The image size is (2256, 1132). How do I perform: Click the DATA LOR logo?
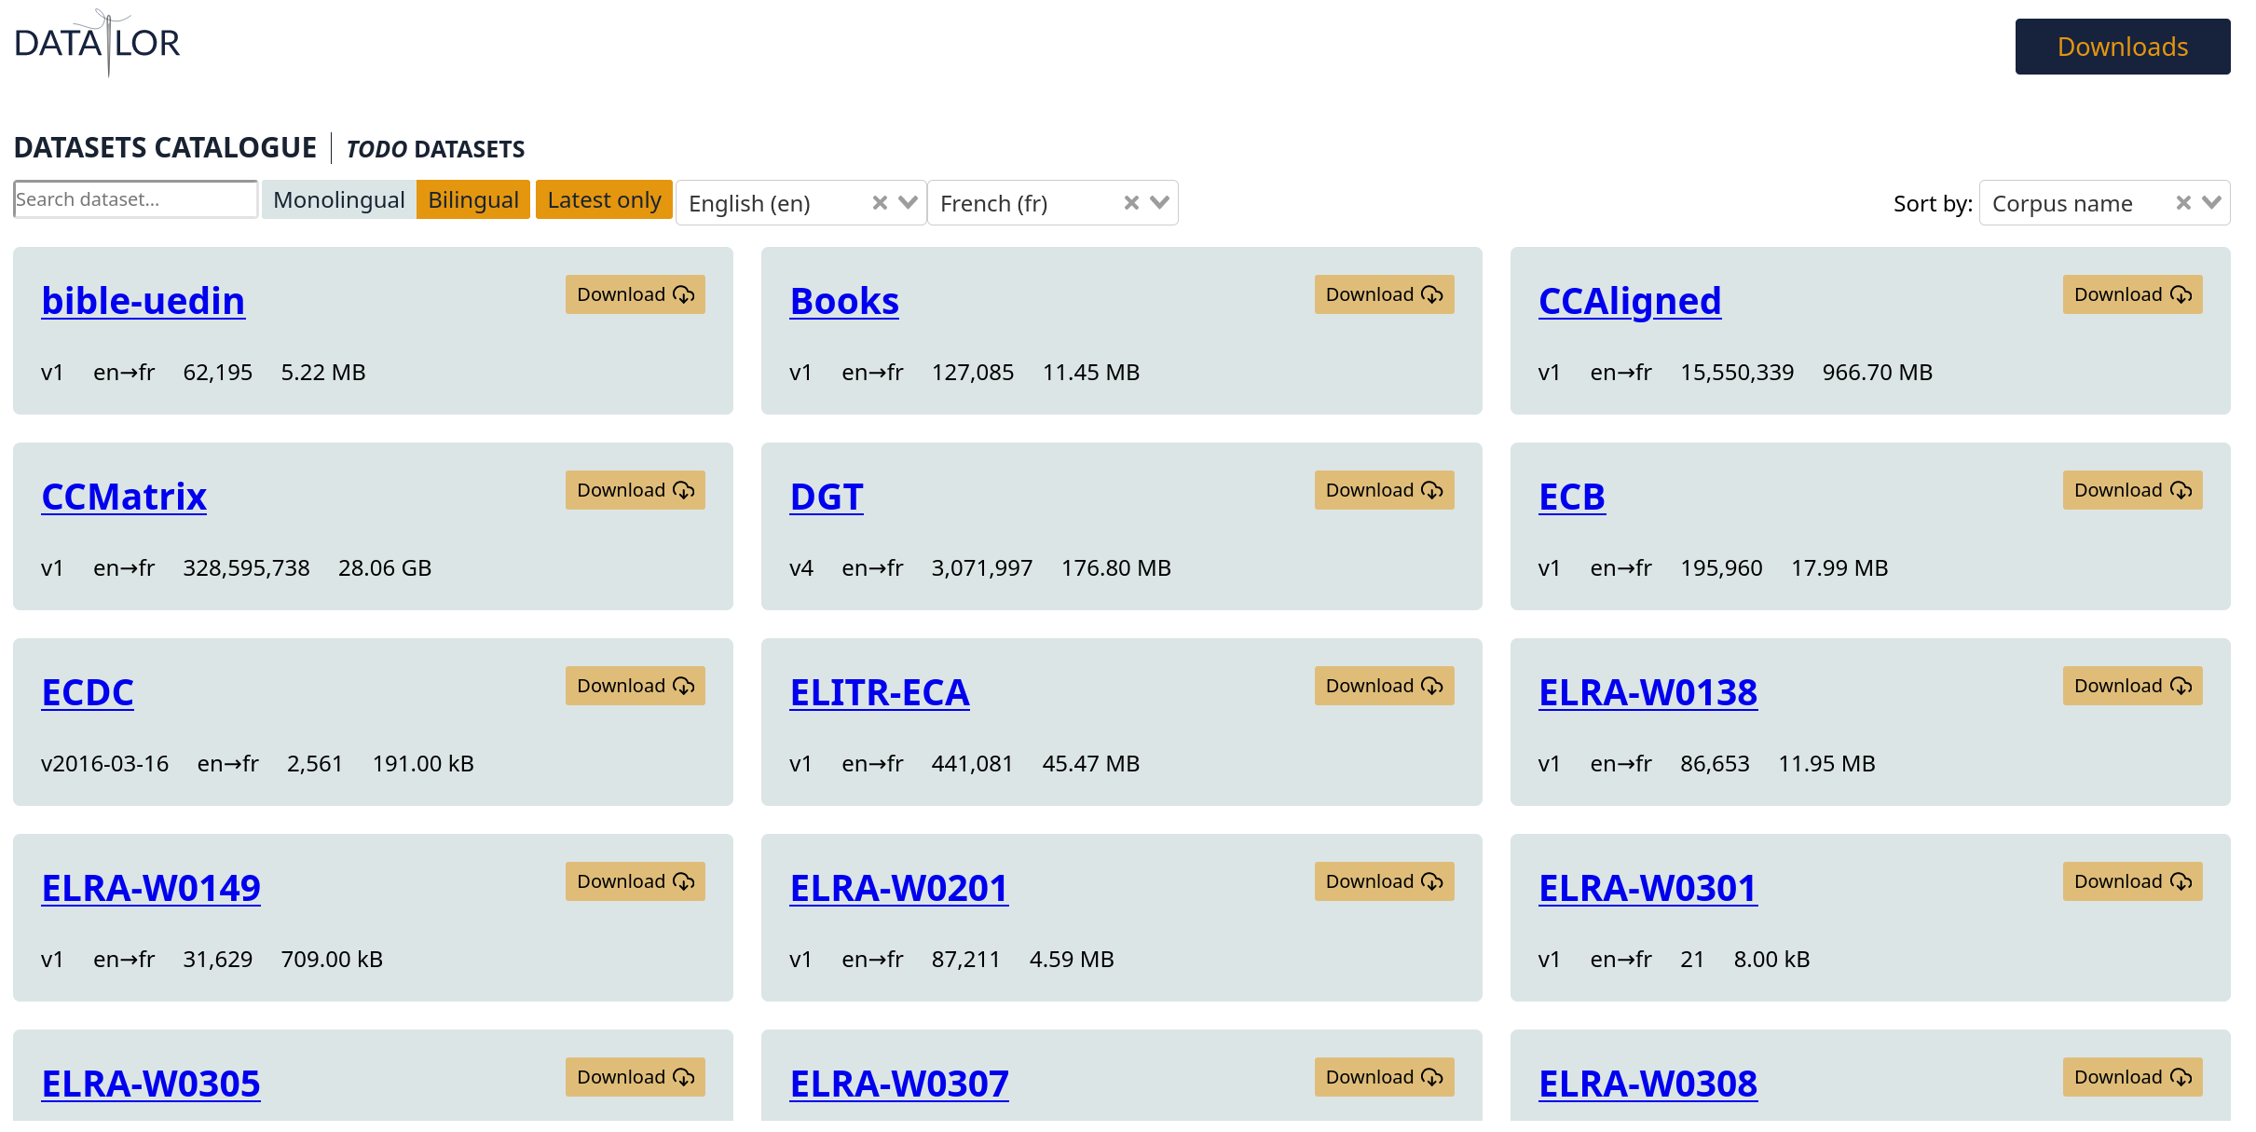(98, 43)
